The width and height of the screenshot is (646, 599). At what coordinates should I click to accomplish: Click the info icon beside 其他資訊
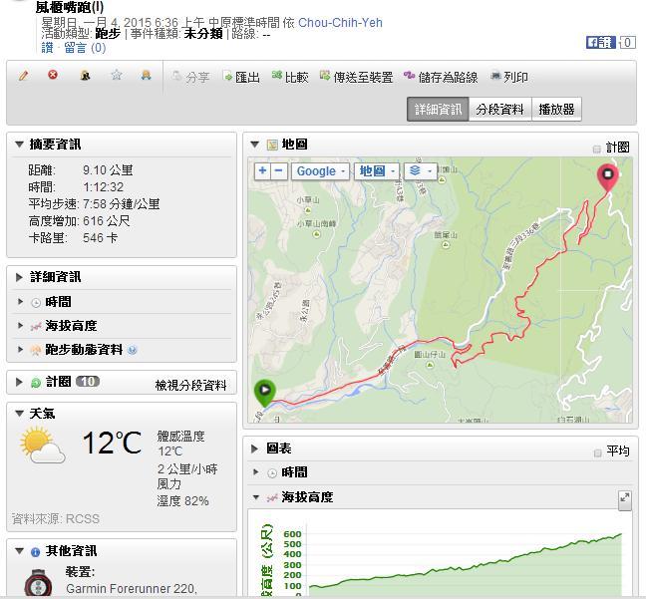(x=36, y=552)
